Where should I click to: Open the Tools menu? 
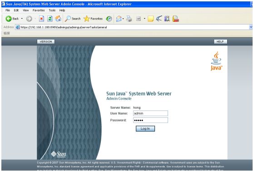click(52, 10)
